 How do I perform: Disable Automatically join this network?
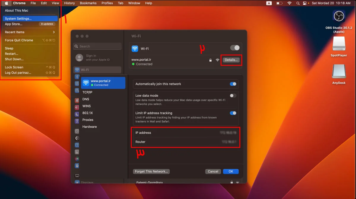click(233, 84)
